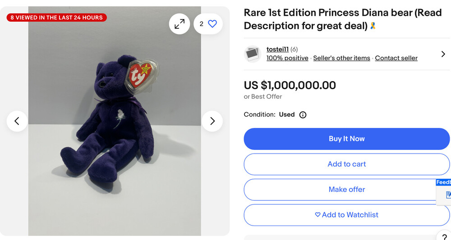Click the Make offer button
451x240 pixels.
tap(346, 190)
